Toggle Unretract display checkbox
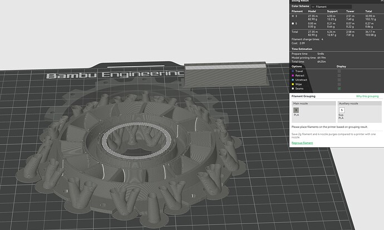 339,80
